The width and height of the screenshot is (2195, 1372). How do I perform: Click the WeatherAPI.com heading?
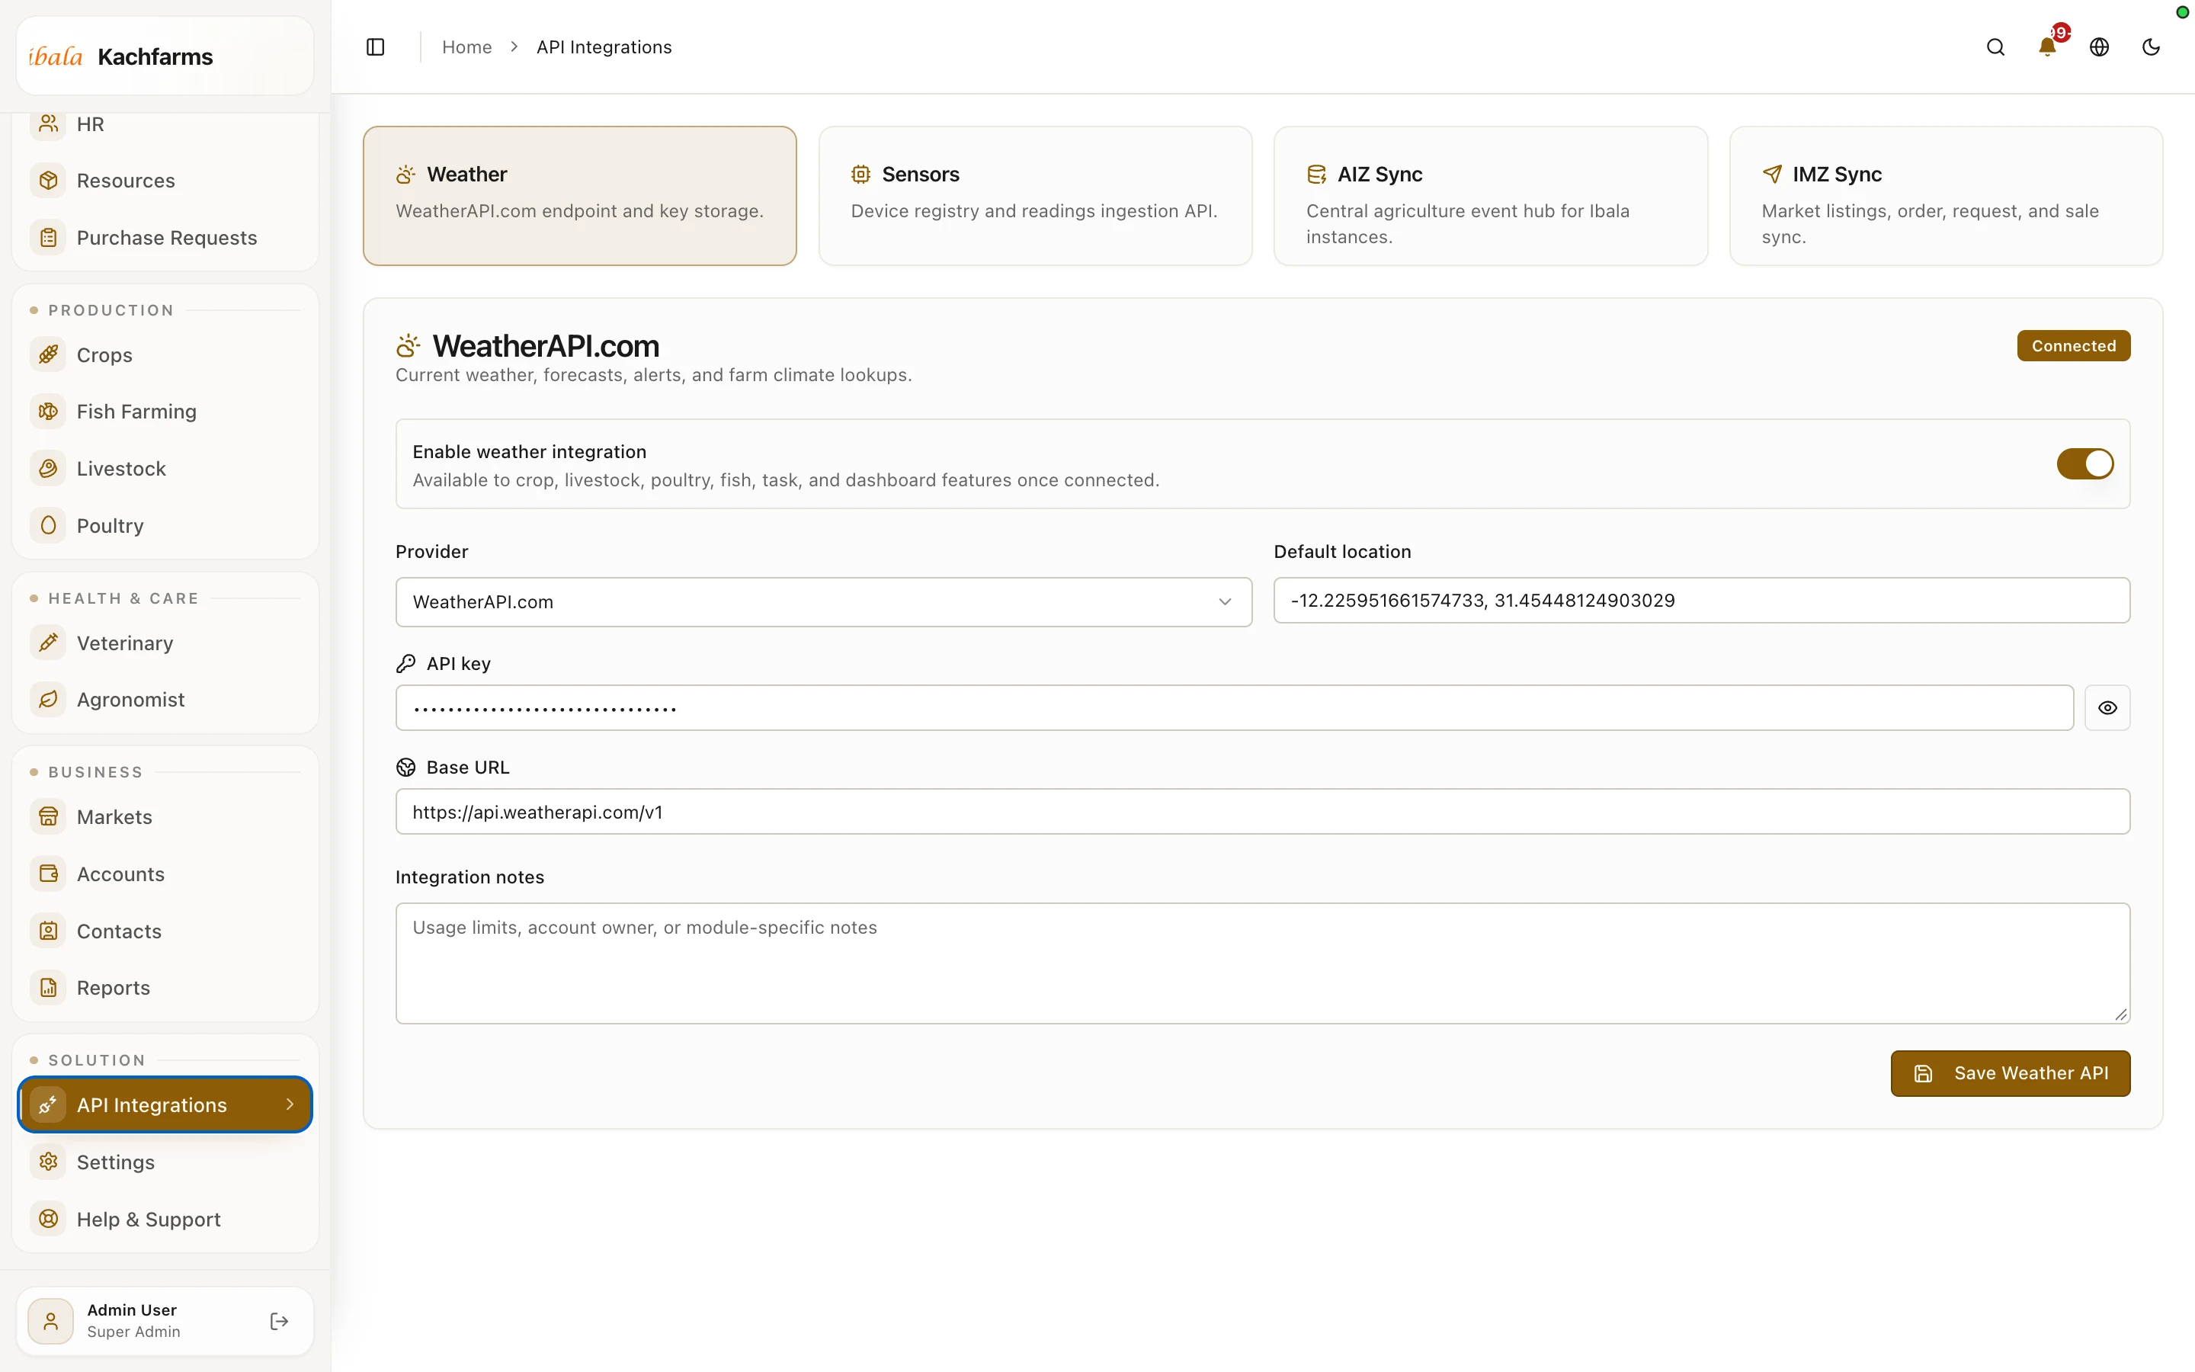click(546, 346)
